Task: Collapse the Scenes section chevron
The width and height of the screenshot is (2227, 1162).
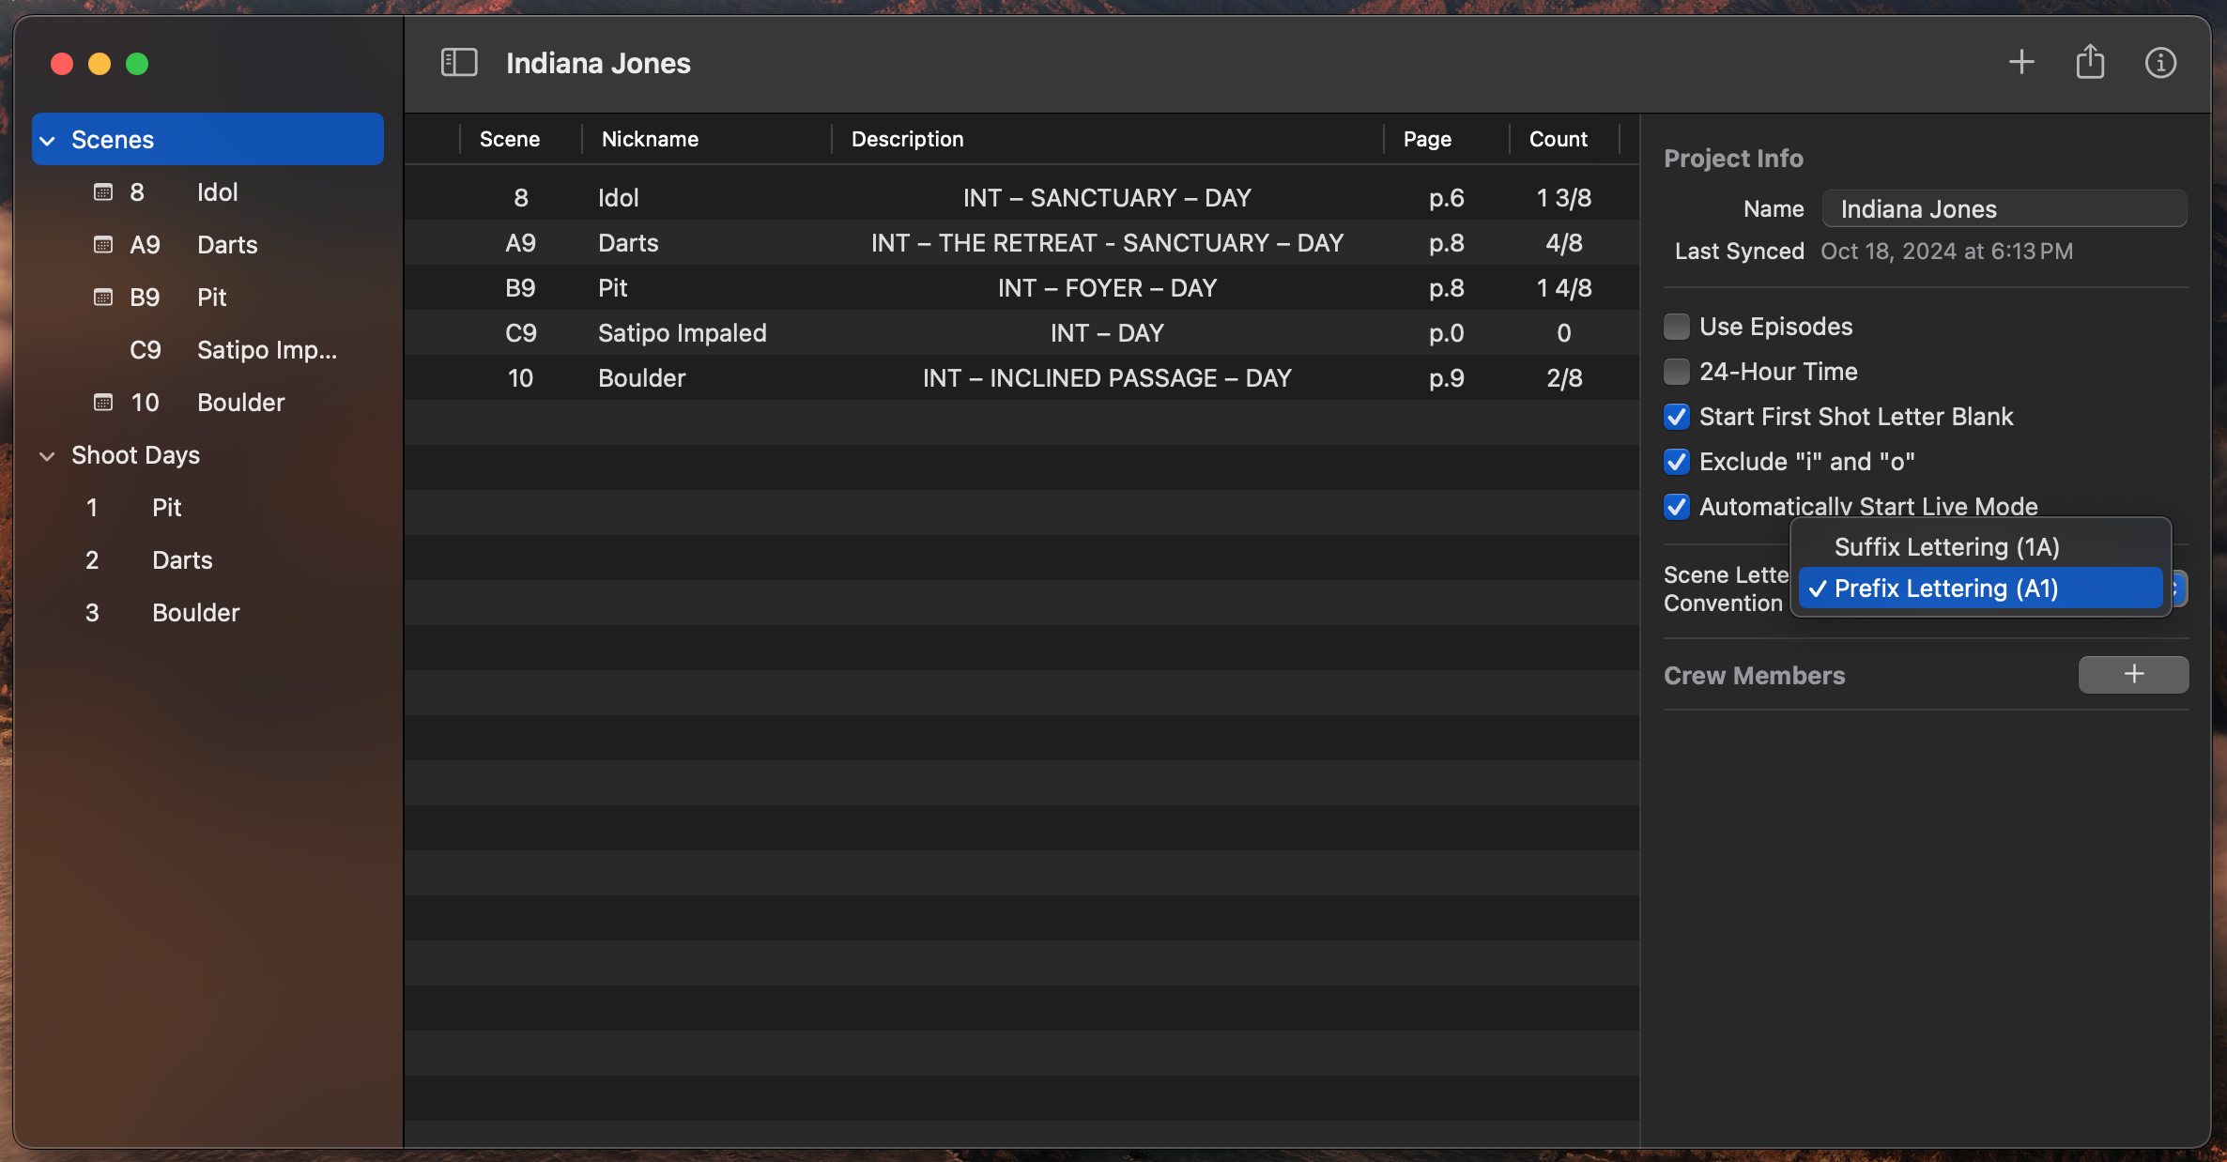Action: tap(48, 140)
